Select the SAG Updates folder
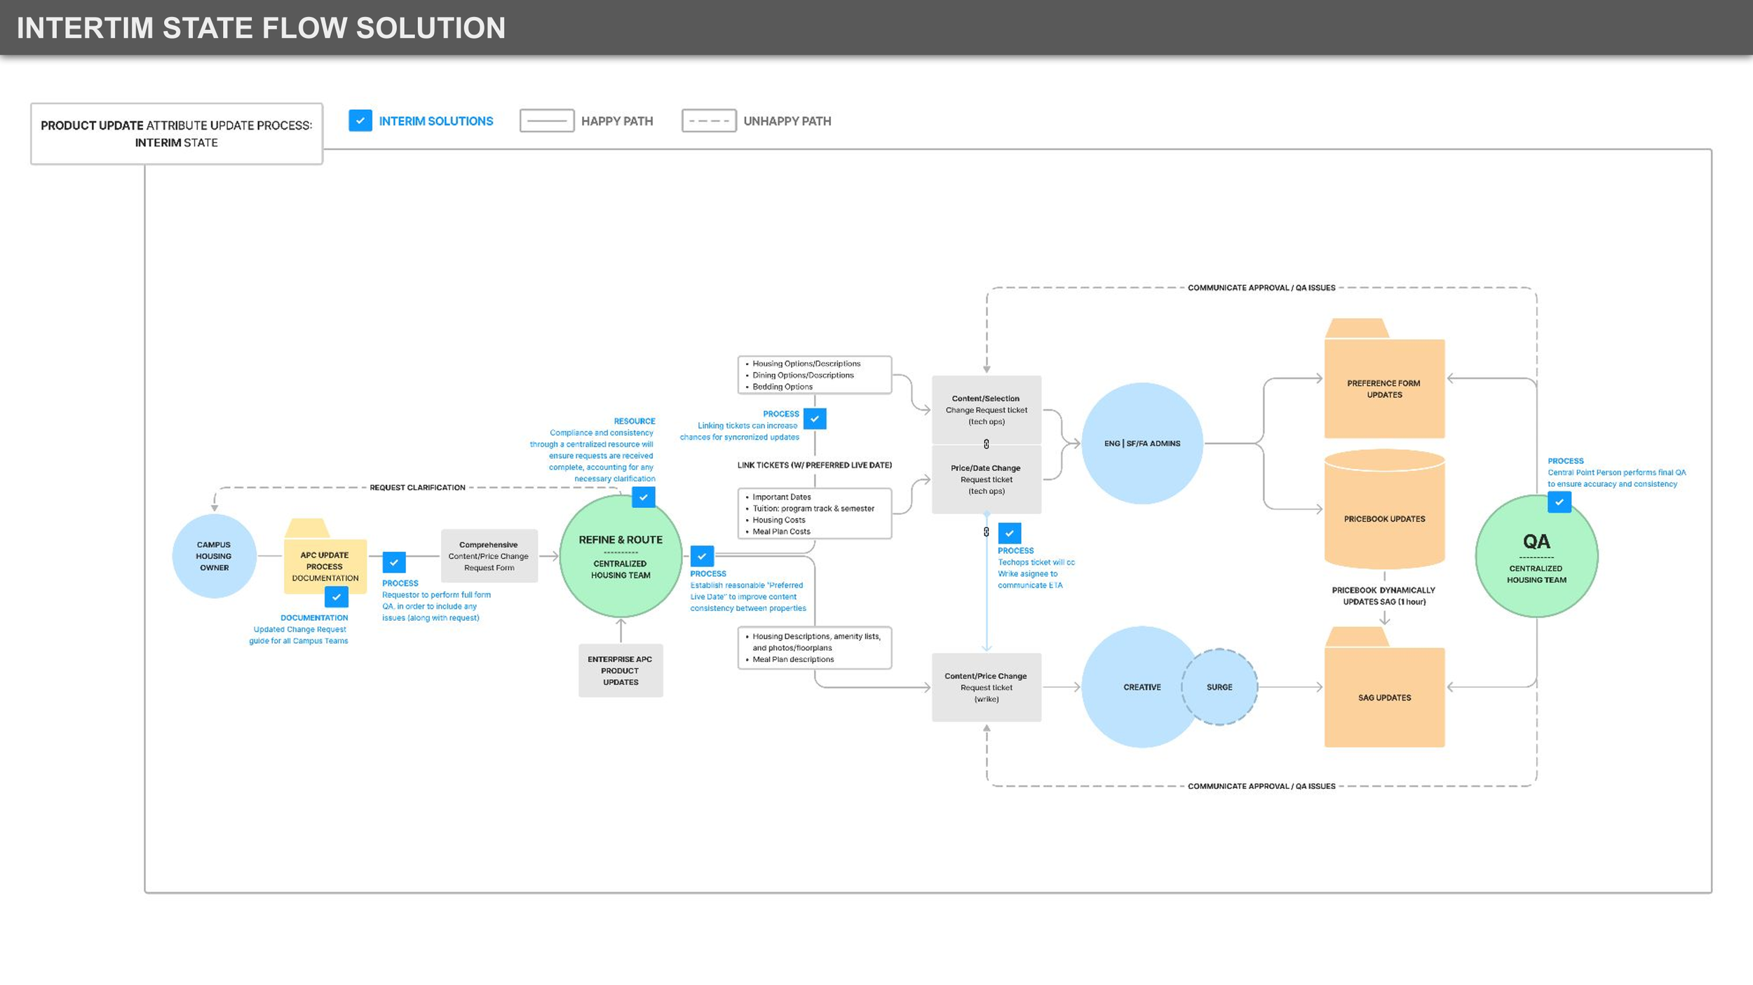 (x=1384, y=687)
